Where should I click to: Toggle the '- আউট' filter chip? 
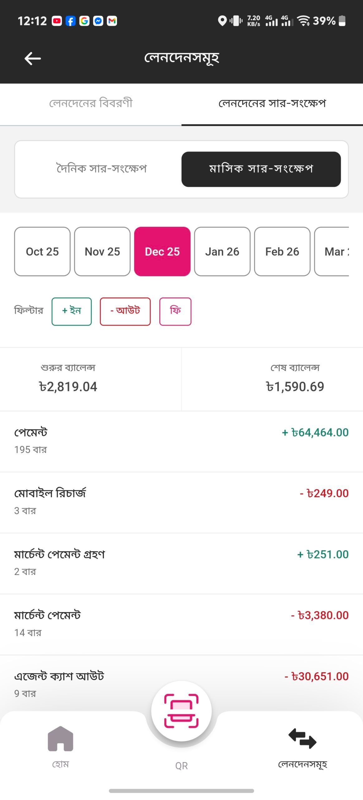(x=125, y=311)
